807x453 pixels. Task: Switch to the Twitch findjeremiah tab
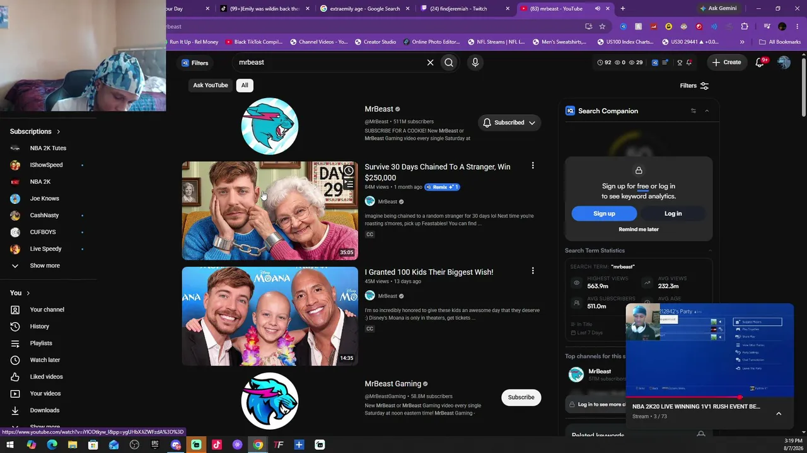[466, 9]
